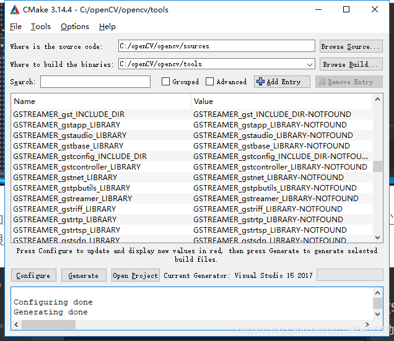Viewport: 394px width, 341px height.
Task: Select the GSTREAMER_gstapp_LIBRARY name cell
Action: (101, 125)
